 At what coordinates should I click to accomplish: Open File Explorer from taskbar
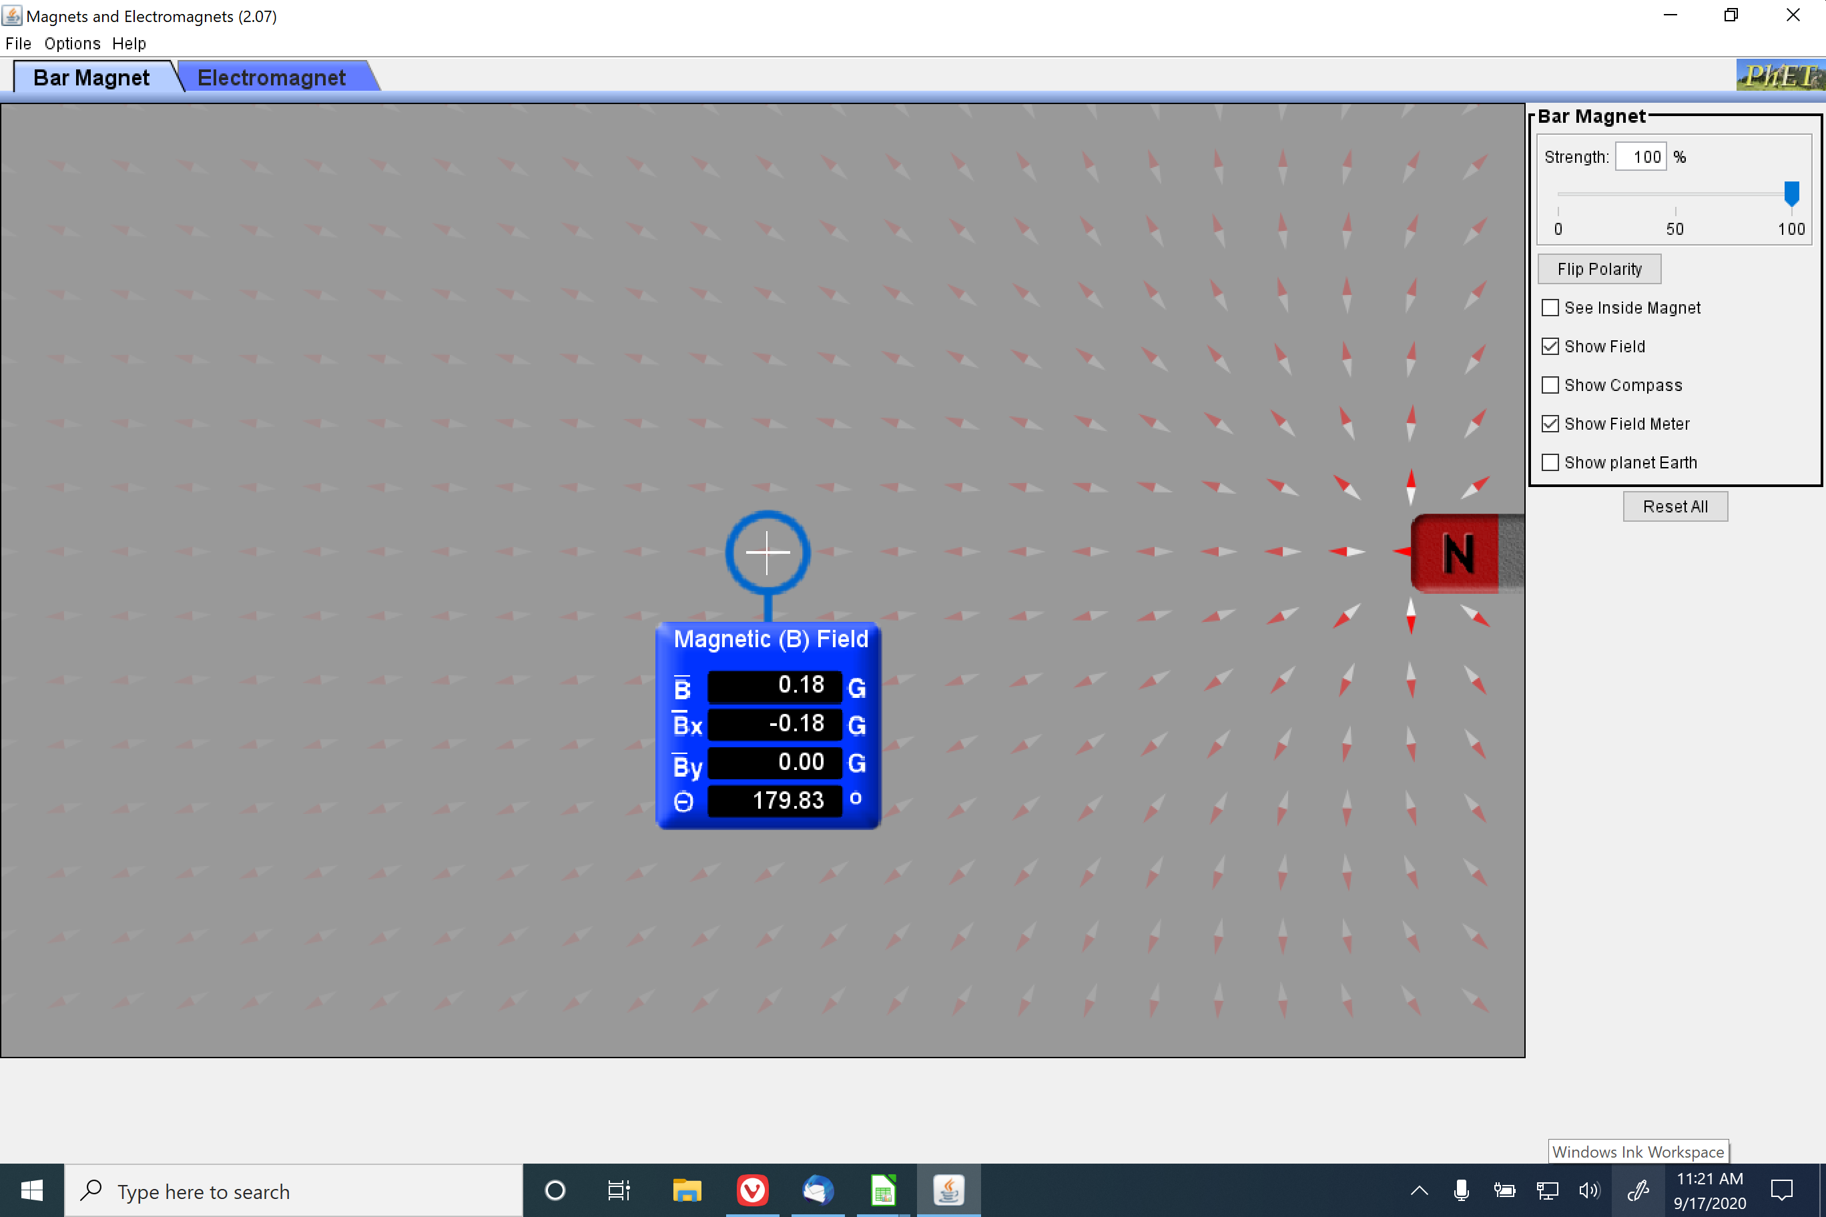(686, 1190)
